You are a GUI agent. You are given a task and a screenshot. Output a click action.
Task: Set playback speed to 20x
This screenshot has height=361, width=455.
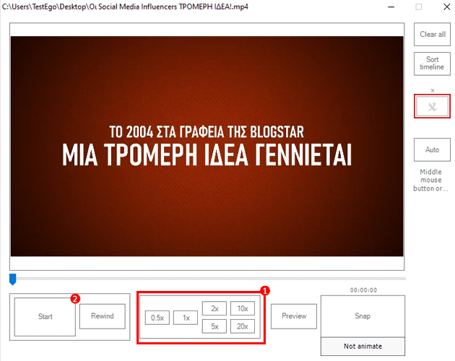pos(243,326)
